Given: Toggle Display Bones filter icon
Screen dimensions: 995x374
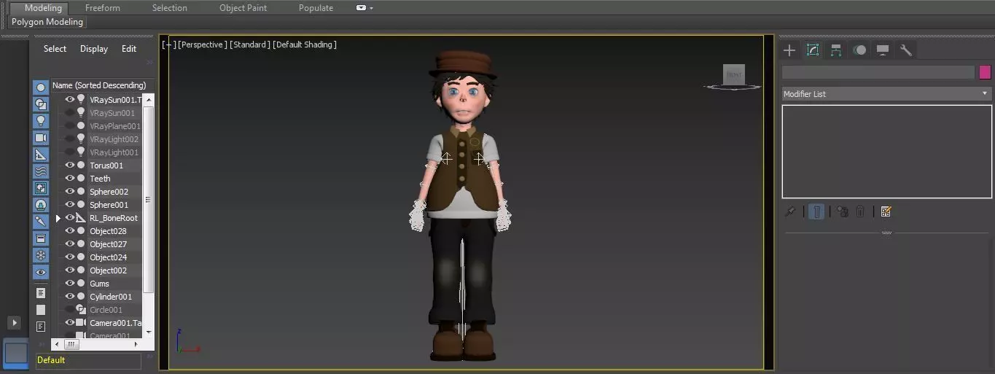Looking at the screenshot, I should [x=41, y=222].
